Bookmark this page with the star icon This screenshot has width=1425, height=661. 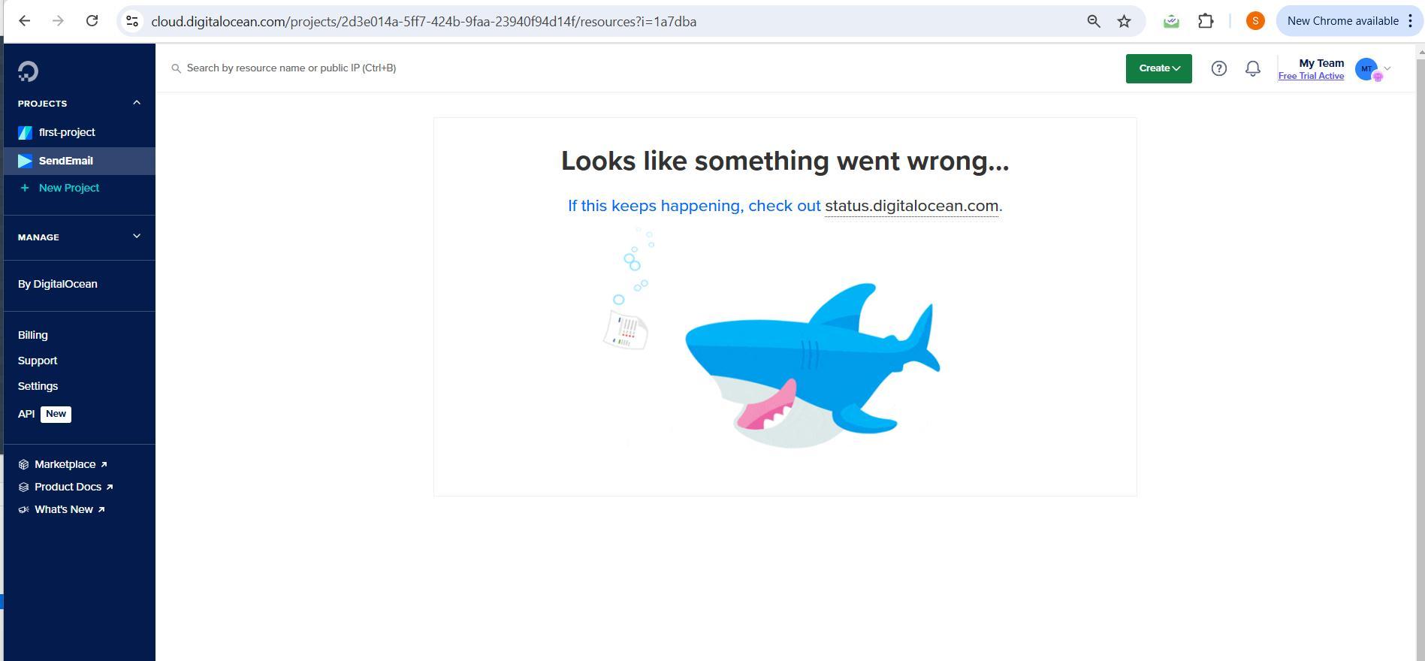[1124, 21]
